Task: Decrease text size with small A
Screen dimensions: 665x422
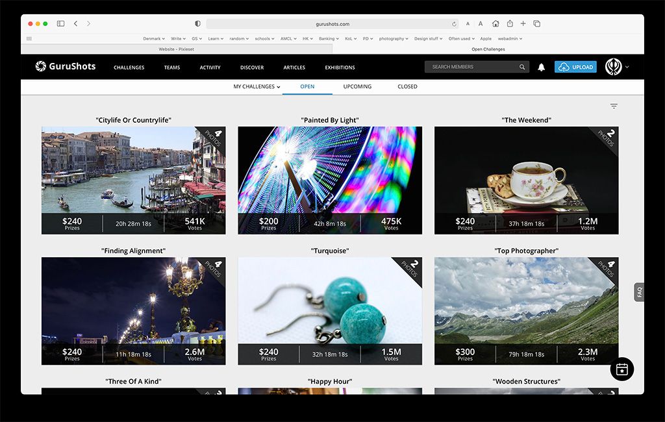Action: 468,24
